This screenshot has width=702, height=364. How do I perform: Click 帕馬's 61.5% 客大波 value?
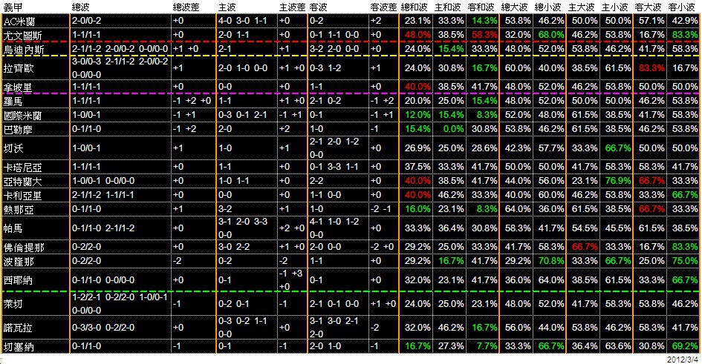pyautogui.click(x=651, y=228)
